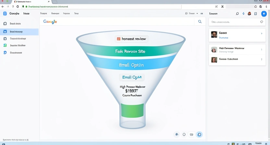Click the blue document logo beside Google
Viewport: 270px width, 145px height.
point(5,13)
